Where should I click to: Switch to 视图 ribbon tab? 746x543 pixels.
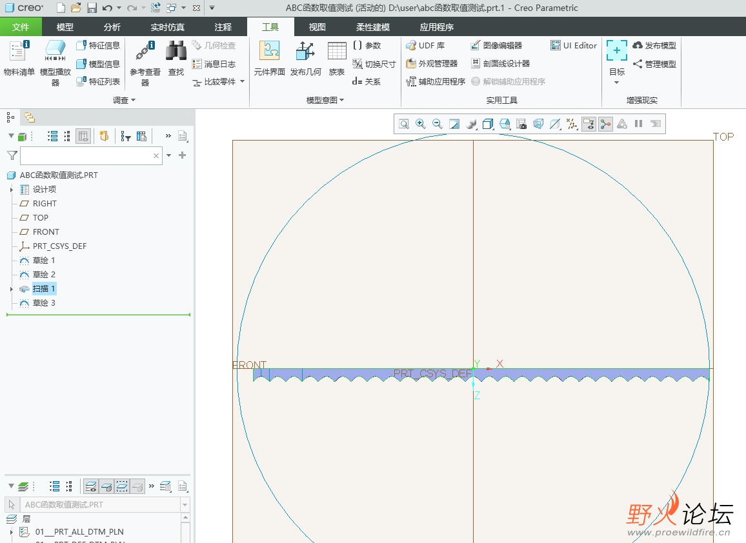(318, 27)
